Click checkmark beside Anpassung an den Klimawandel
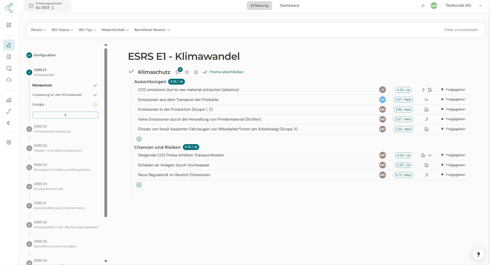 [x=95, y=95]
